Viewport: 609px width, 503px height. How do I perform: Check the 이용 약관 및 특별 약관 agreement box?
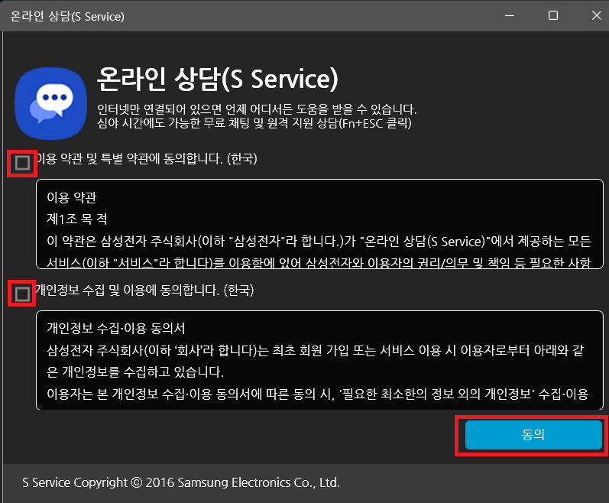pyautogui.click(x=22, y=163)
